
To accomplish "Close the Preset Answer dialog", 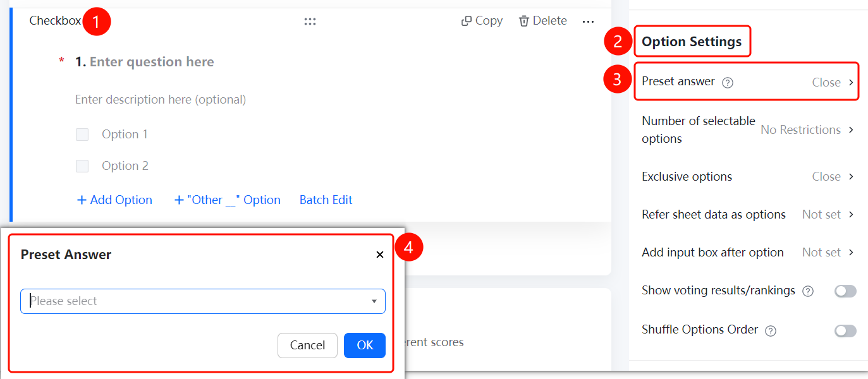I will (379, 255).
